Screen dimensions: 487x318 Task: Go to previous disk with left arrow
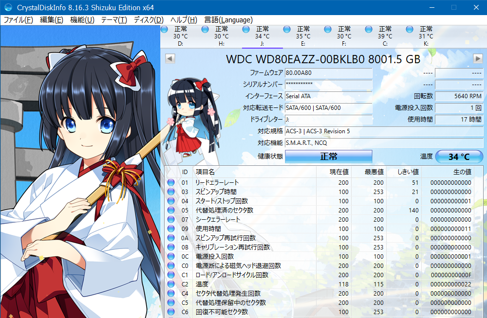pyautogui.click(x=170, y=58)
